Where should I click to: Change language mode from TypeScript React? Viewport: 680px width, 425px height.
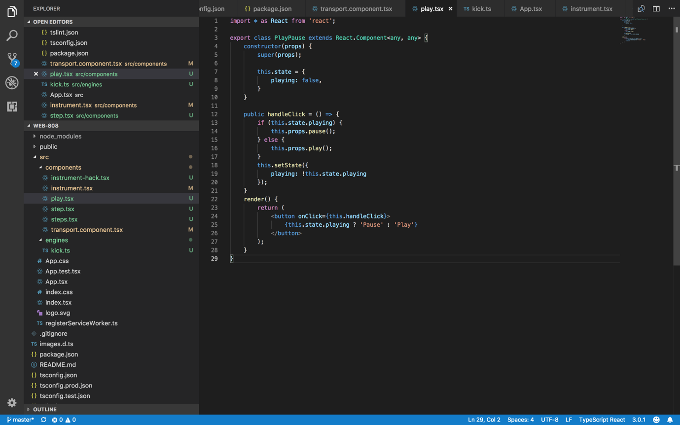click(x=602, y=420)
